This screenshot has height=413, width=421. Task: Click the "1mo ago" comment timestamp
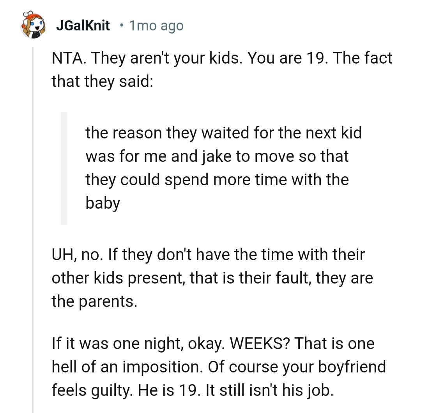tap(156, 26)
